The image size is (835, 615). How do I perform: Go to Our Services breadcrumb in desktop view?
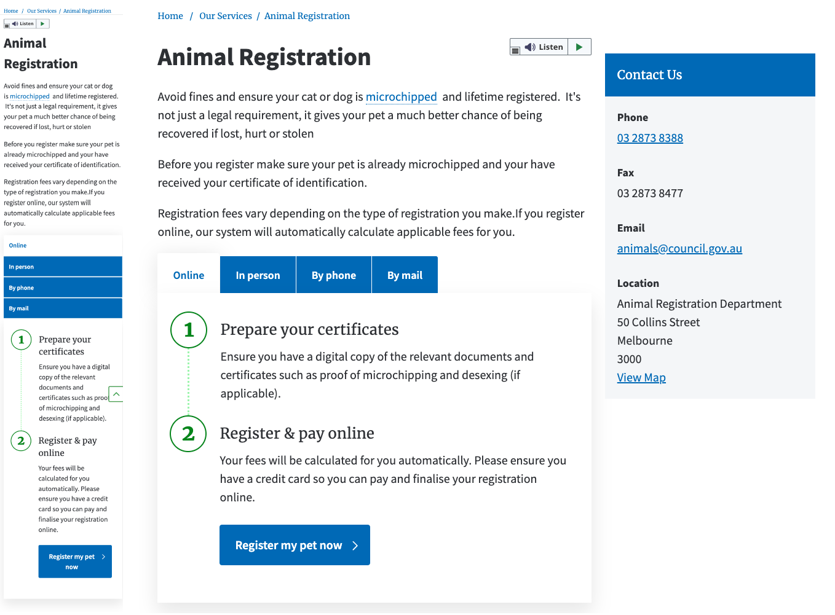pyautogui.click(x=226, y=16)
